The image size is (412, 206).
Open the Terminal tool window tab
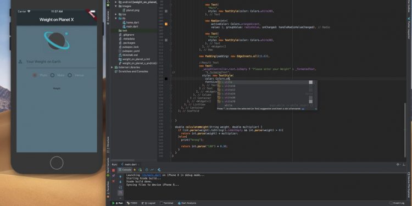(166, 203)
